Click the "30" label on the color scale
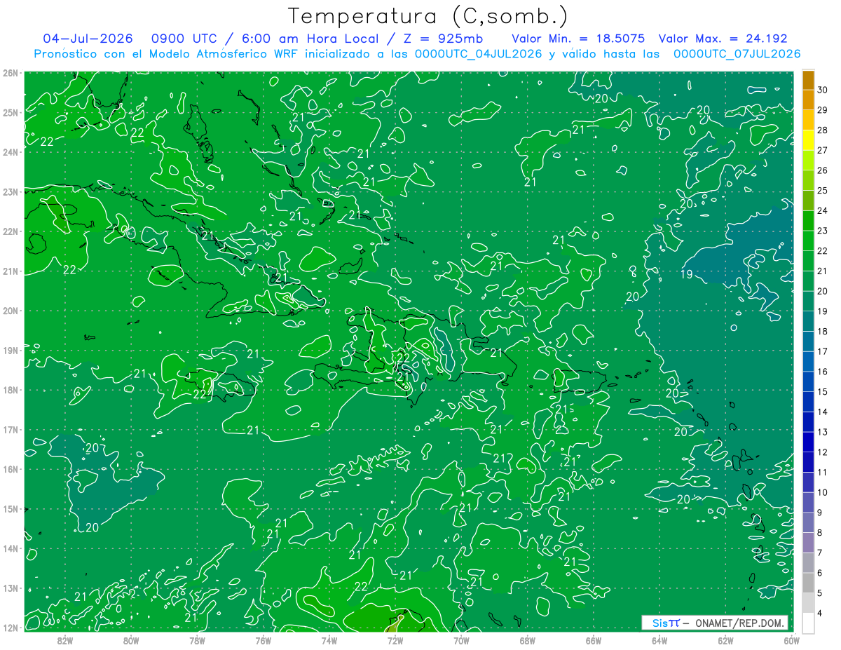Viewport: 841px width, 650px height. click(x=823, y=90)
